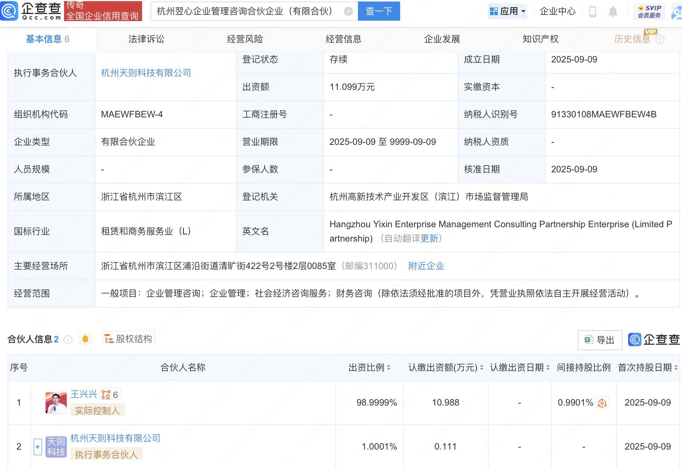Screen dimensions: 682x468
Task: Sort by 出资比例 column
Action: pyautogui.click(x=388, y=368)
